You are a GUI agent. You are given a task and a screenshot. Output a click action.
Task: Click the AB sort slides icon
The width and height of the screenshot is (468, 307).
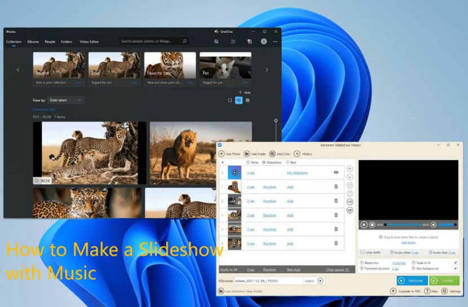coord(350,210)
